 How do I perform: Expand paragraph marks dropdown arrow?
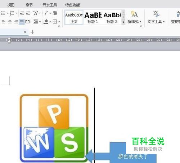pyautogui.click(x=50, y=13)
